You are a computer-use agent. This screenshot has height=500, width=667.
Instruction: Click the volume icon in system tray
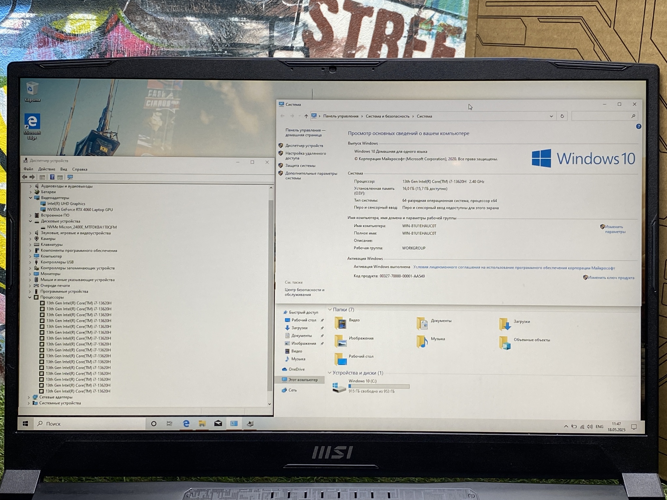590,426
